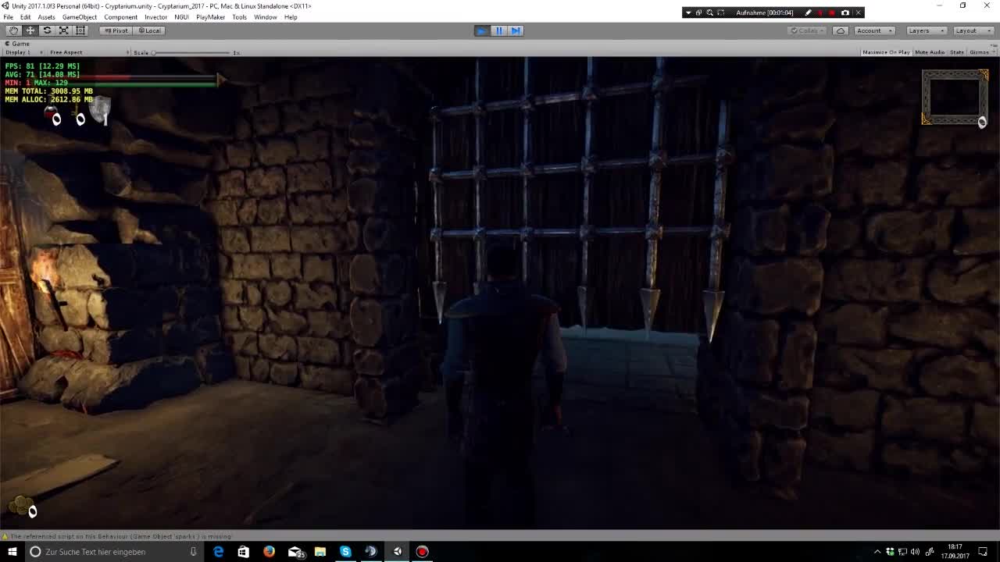Open the PlayMaker menu
Screen dimensions: 1000x562
pyautogui.click(x=210, y=16)
